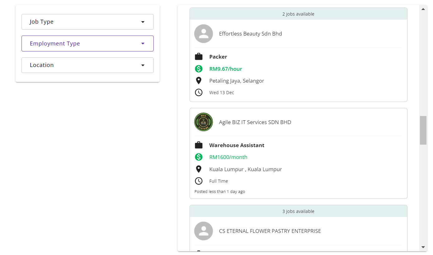
Task: Click the RM1600/month salary text
Action: (228, 157)
